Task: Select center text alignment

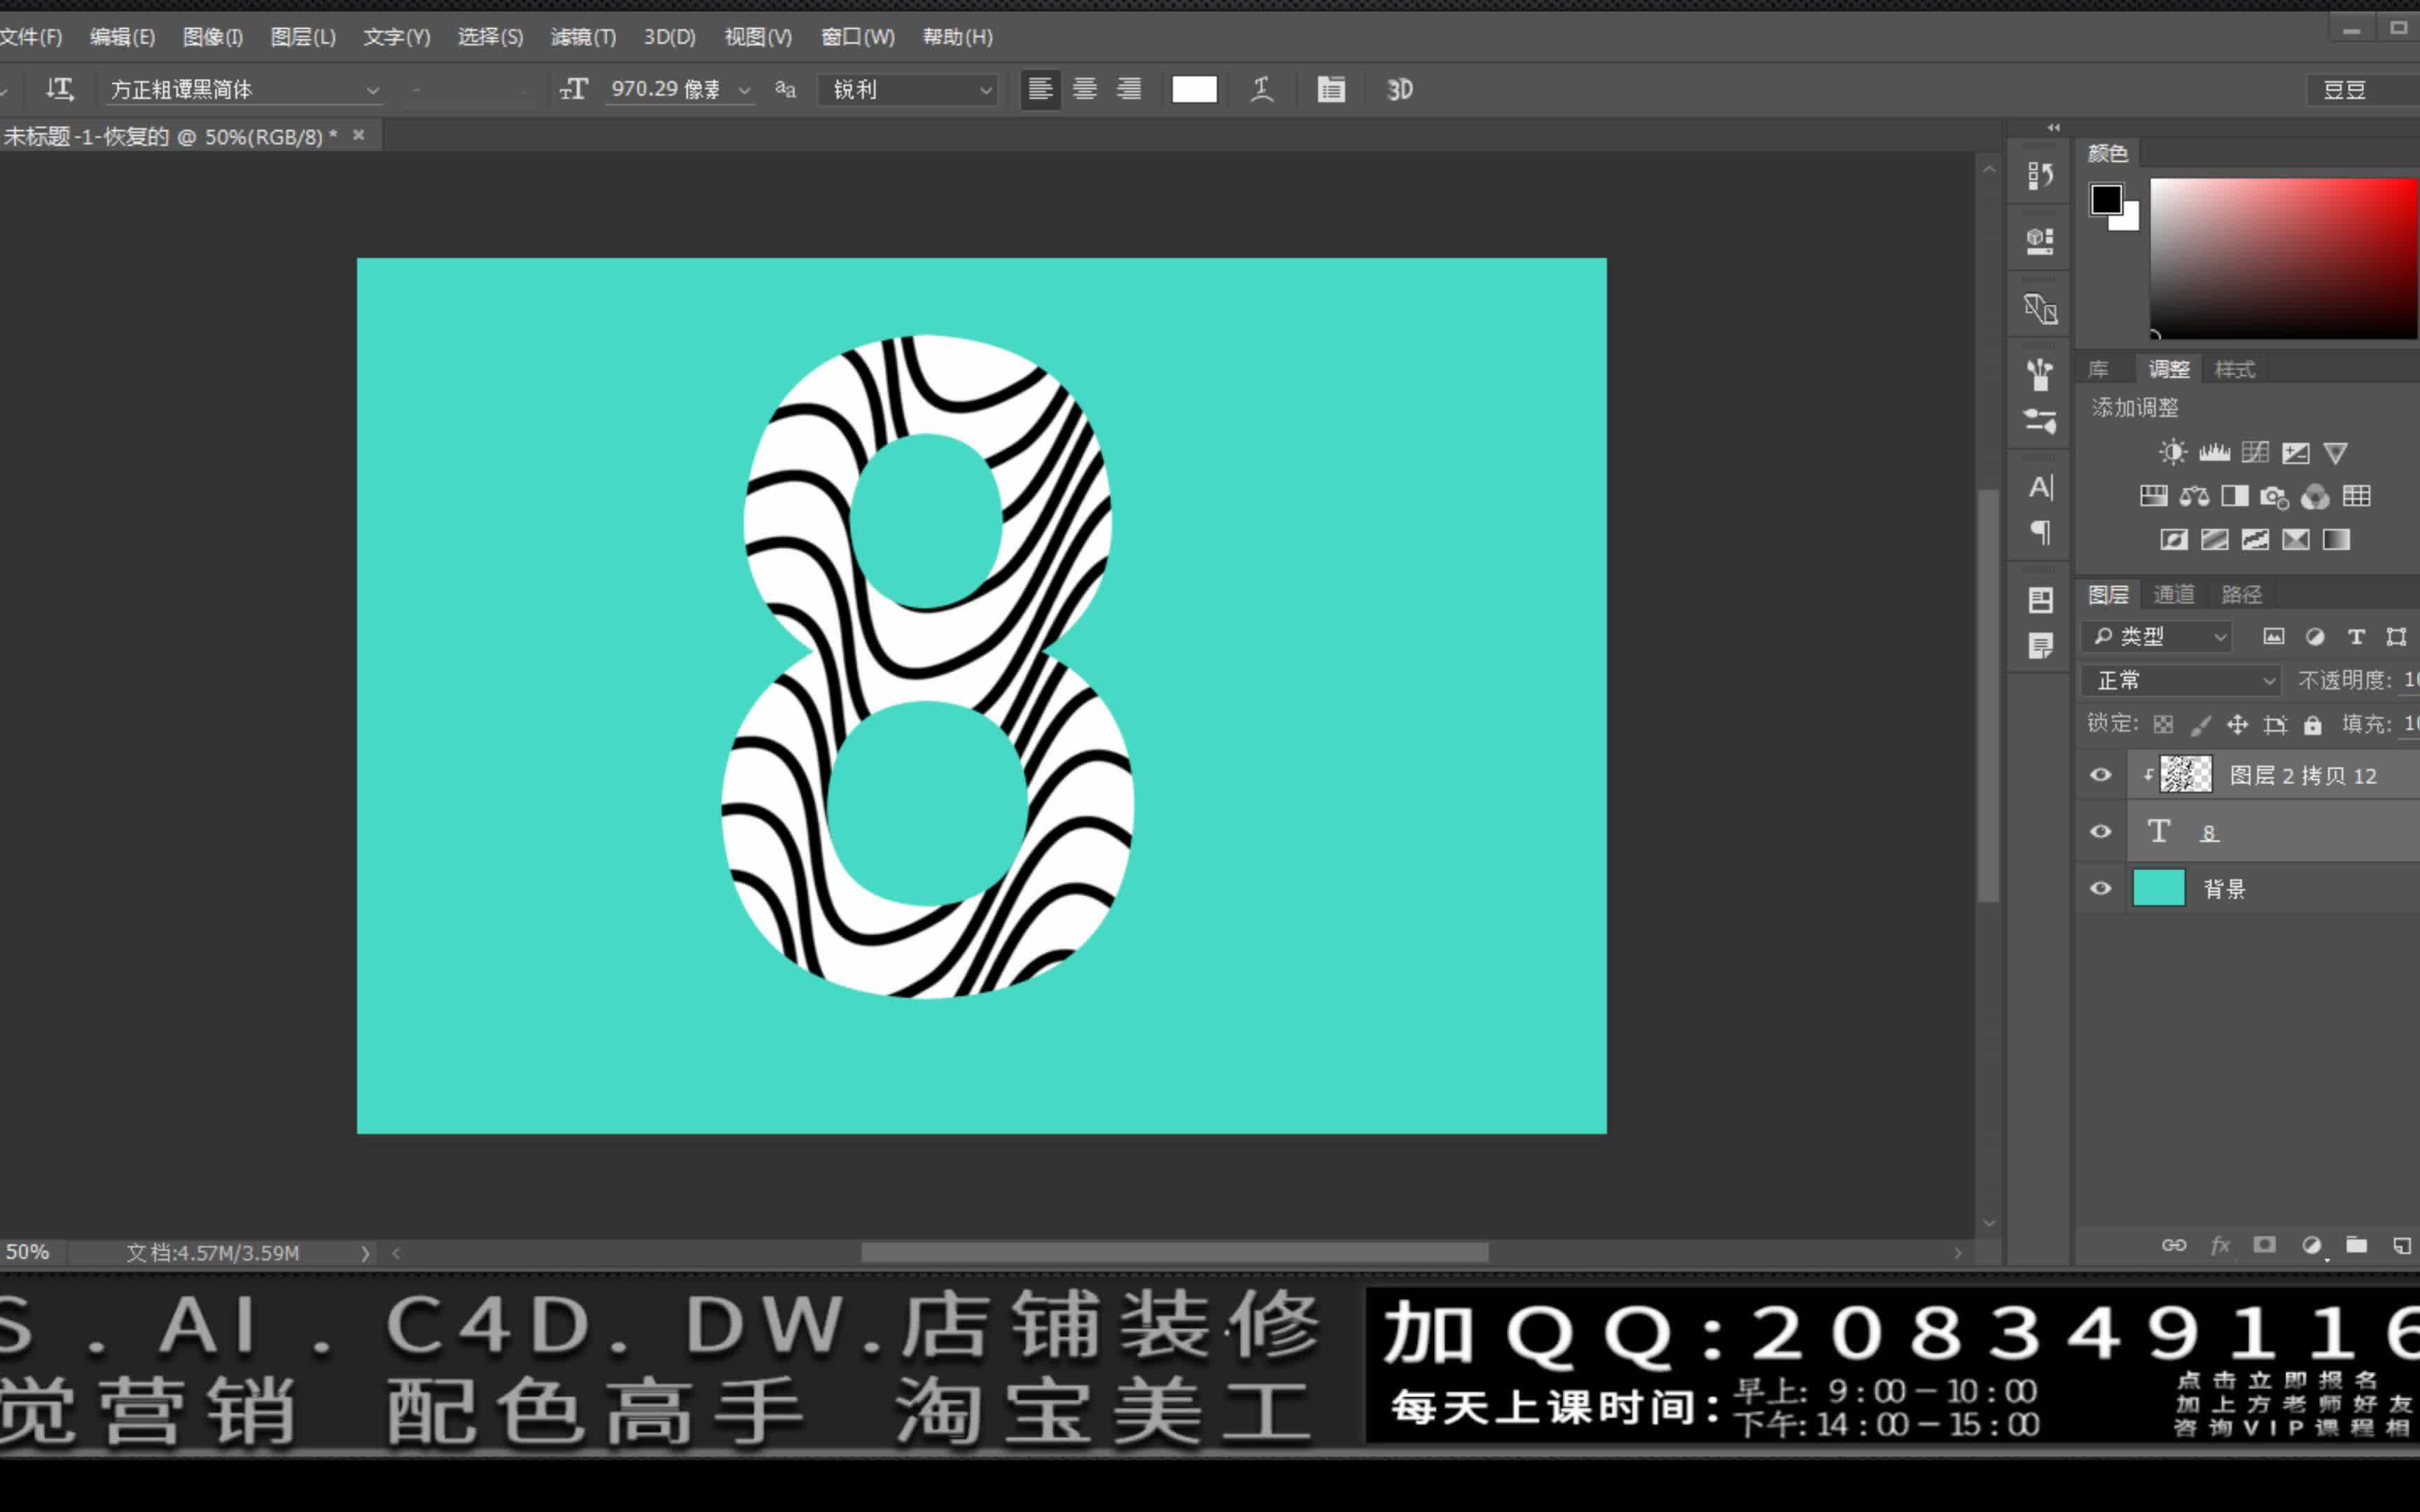Action: [1084, 89]
